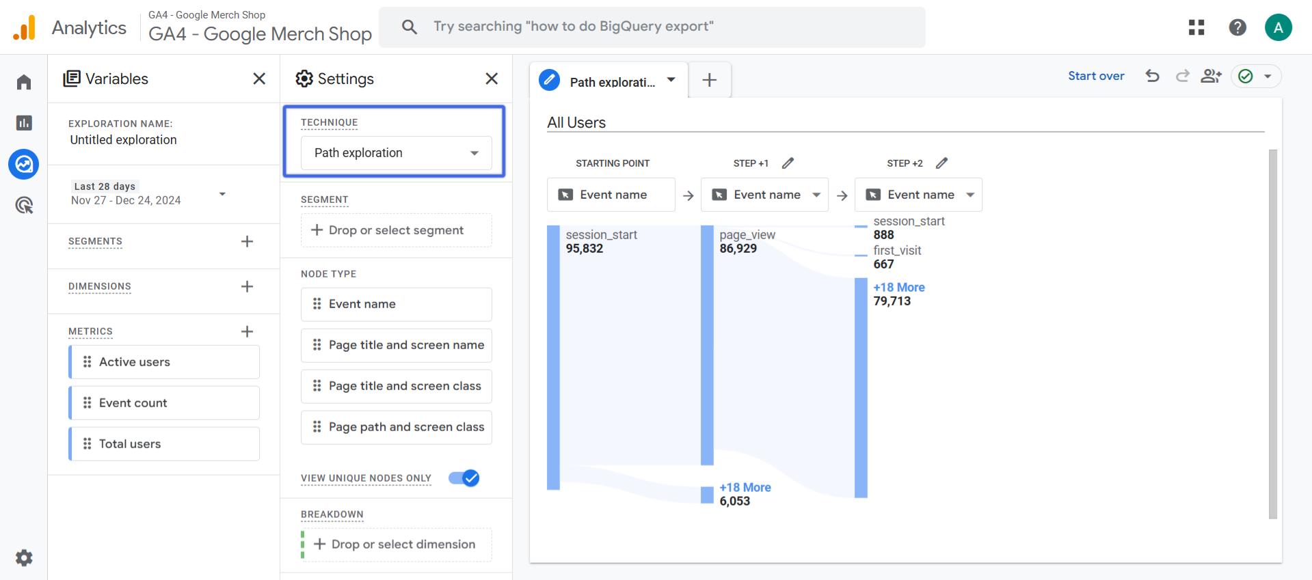Open the Reports bar chart icon
This screenshot has height=580, width=1312.
(24, 123)
